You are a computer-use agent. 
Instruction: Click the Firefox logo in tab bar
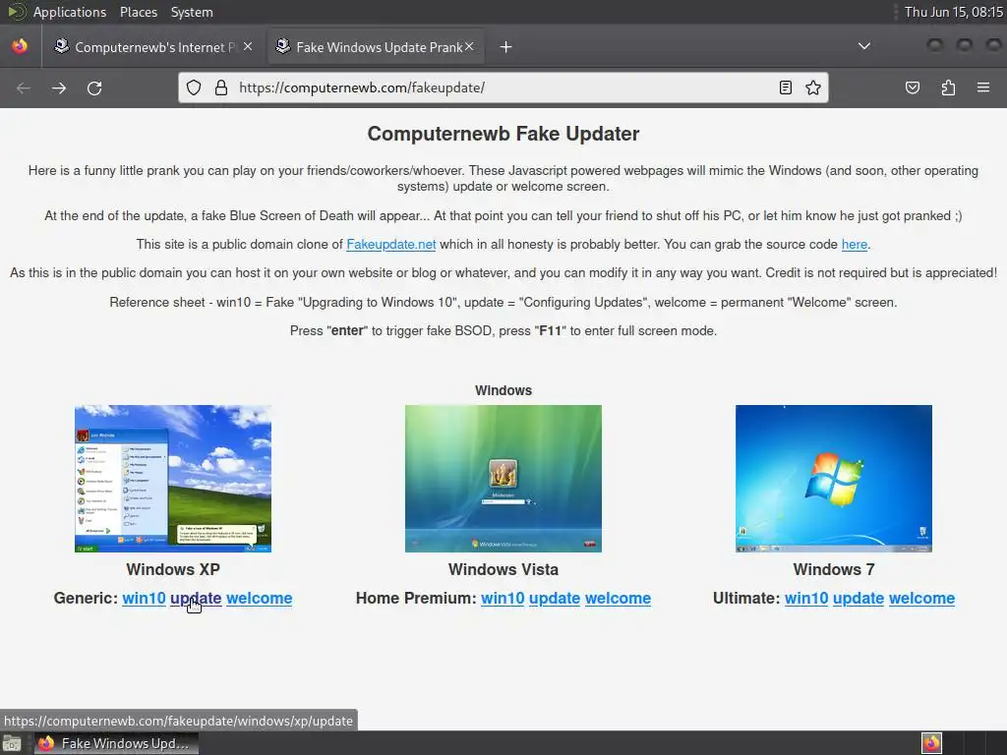point(20,46)
